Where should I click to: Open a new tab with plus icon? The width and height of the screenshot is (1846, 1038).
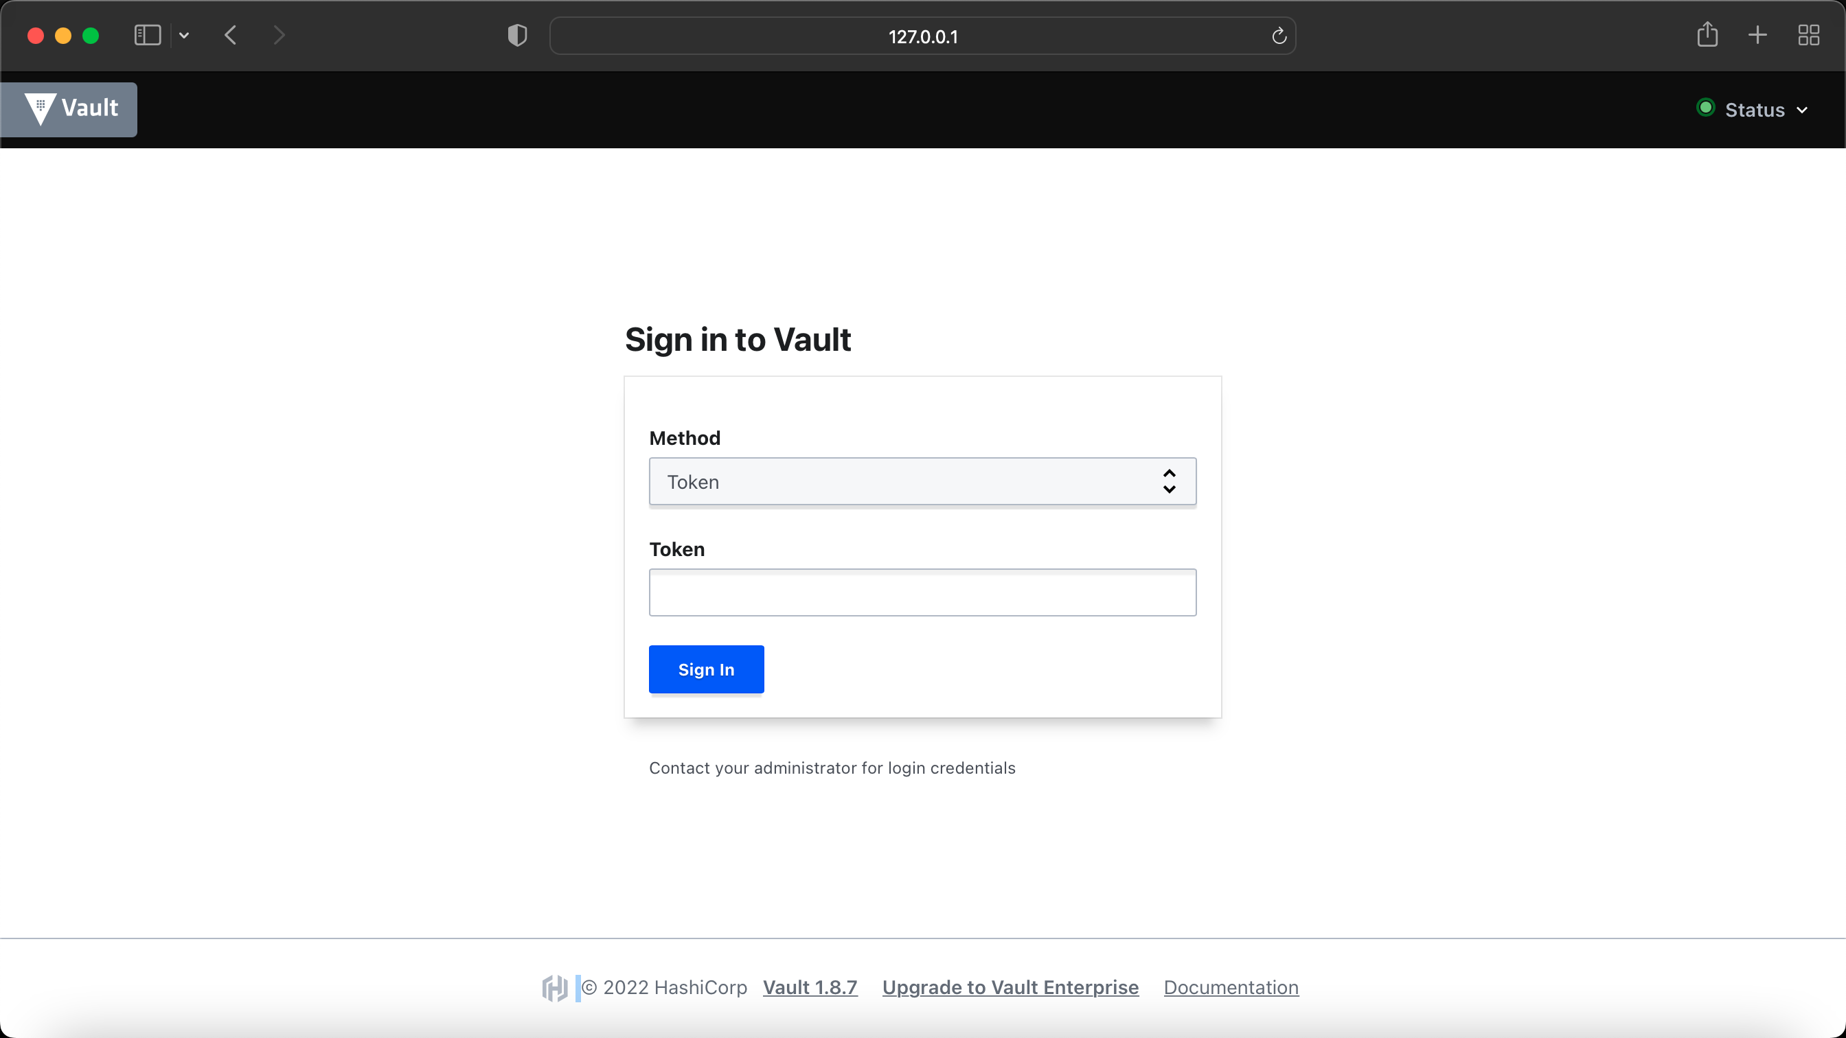pyautogui.click(x=1757, y=35)
